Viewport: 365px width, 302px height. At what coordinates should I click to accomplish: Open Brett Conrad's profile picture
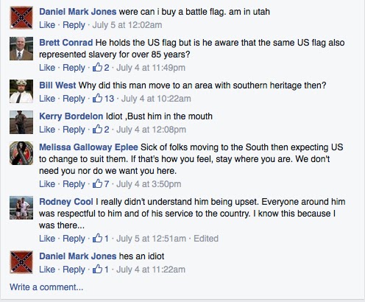[21, 49]
